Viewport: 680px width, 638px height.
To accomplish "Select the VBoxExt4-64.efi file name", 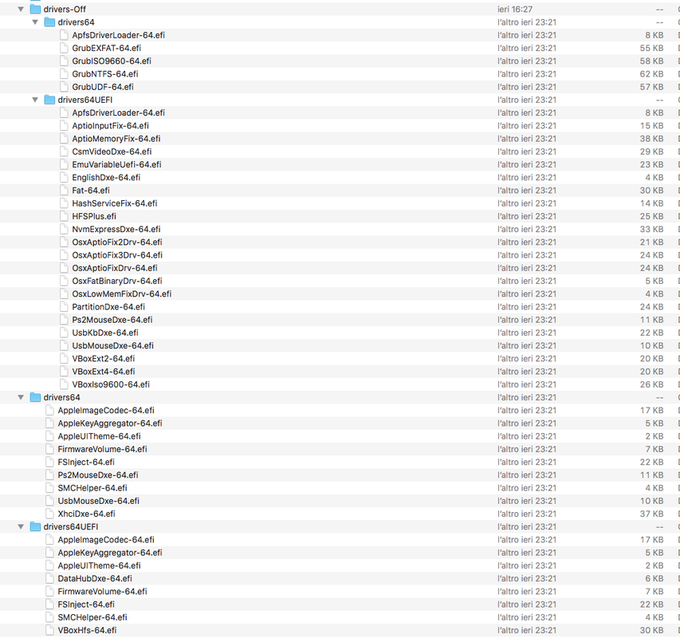I will pyautogui.click(x=103, y=372).
